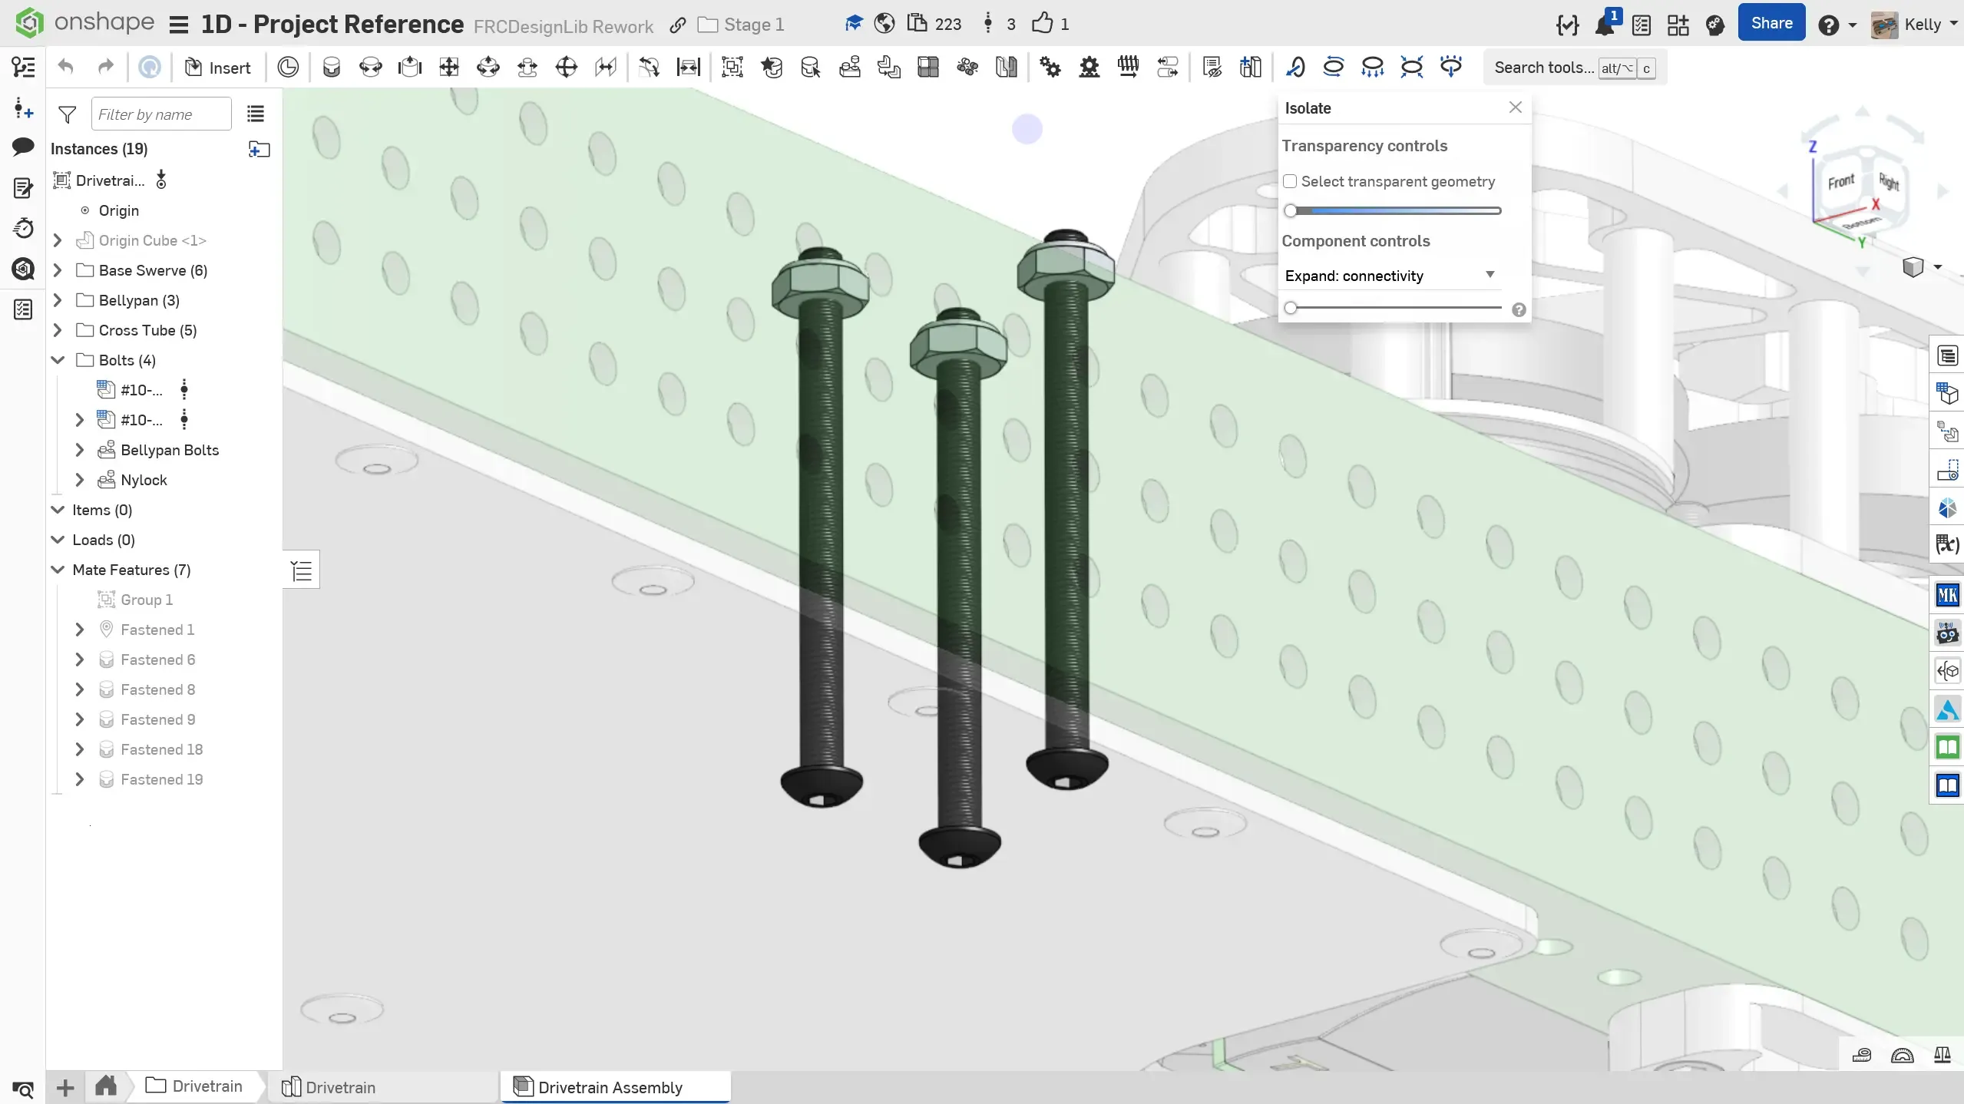Click the Undo arrow icon

[x=66, y=68]
